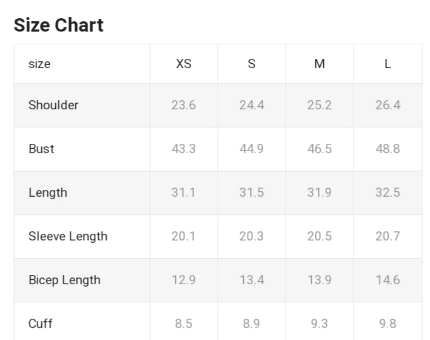
Task: Click the S bust value 44.9
Action: pyautogui.click(x=252, y=149)
